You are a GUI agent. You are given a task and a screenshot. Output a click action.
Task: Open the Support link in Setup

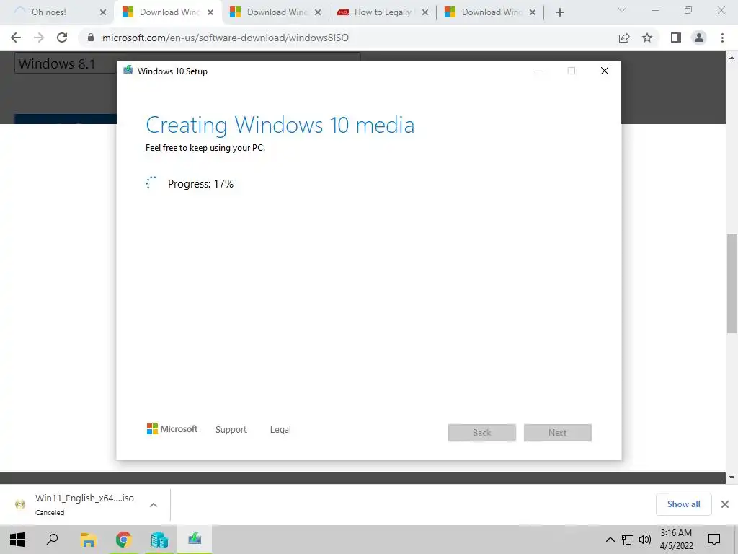pos(231,430)
